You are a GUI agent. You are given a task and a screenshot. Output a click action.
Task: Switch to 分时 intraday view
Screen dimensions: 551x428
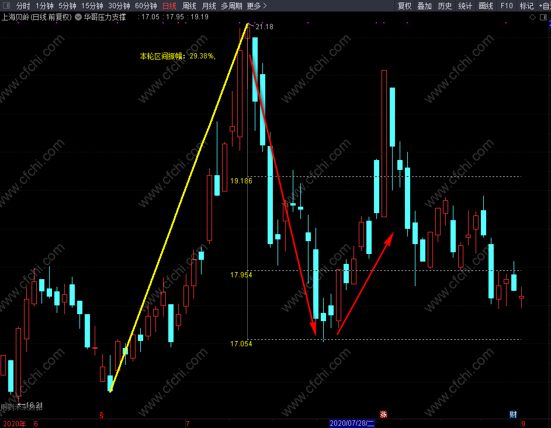click(23, 6)
